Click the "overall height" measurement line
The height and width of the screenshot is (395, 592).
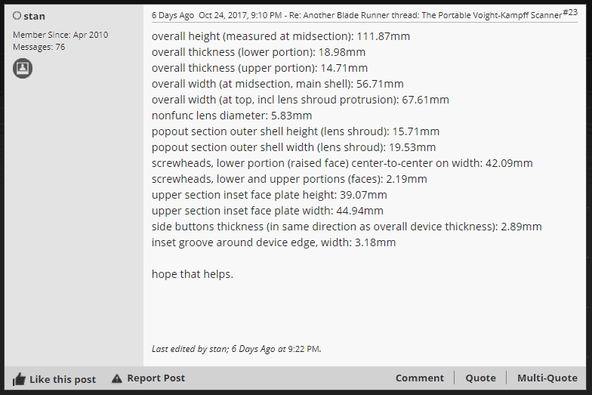pos(270,36)
